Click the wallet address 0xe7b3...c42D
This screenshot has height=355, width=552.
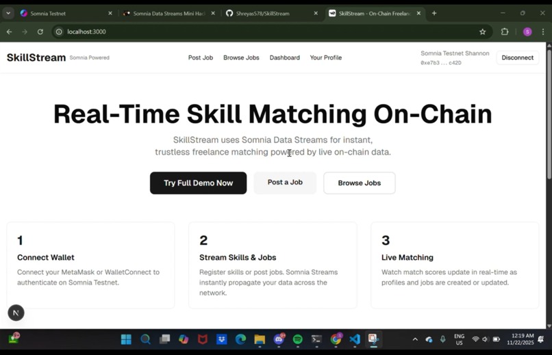[441, 63]
